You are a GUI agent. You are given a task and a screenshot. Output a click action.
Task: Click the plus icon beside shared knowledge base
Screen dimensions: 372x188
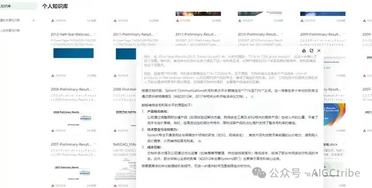coord(34,20)
